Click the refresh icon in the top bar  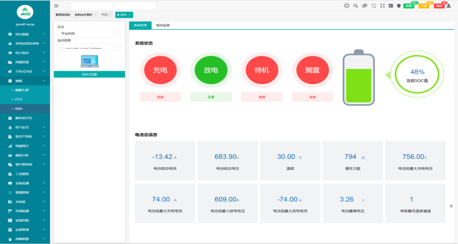tap(373, 6)
